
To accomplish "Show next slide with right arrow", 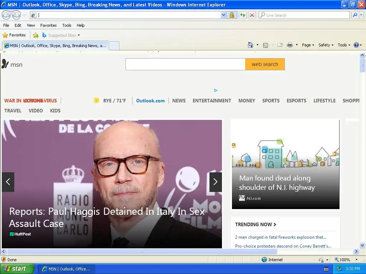I will (x=216, y=182).
